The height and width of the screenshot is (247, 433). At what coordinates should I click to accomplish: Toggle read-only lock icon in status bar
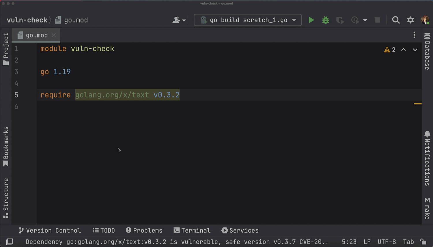[x=423, y=242]
